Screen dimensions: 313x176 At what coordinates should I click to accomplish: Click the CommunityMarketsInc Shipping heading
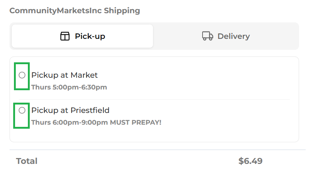pyautogui.click(x=74, y=11)
